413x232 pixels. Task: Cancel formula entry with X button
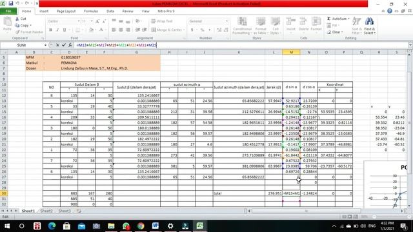tap(57, 45)
